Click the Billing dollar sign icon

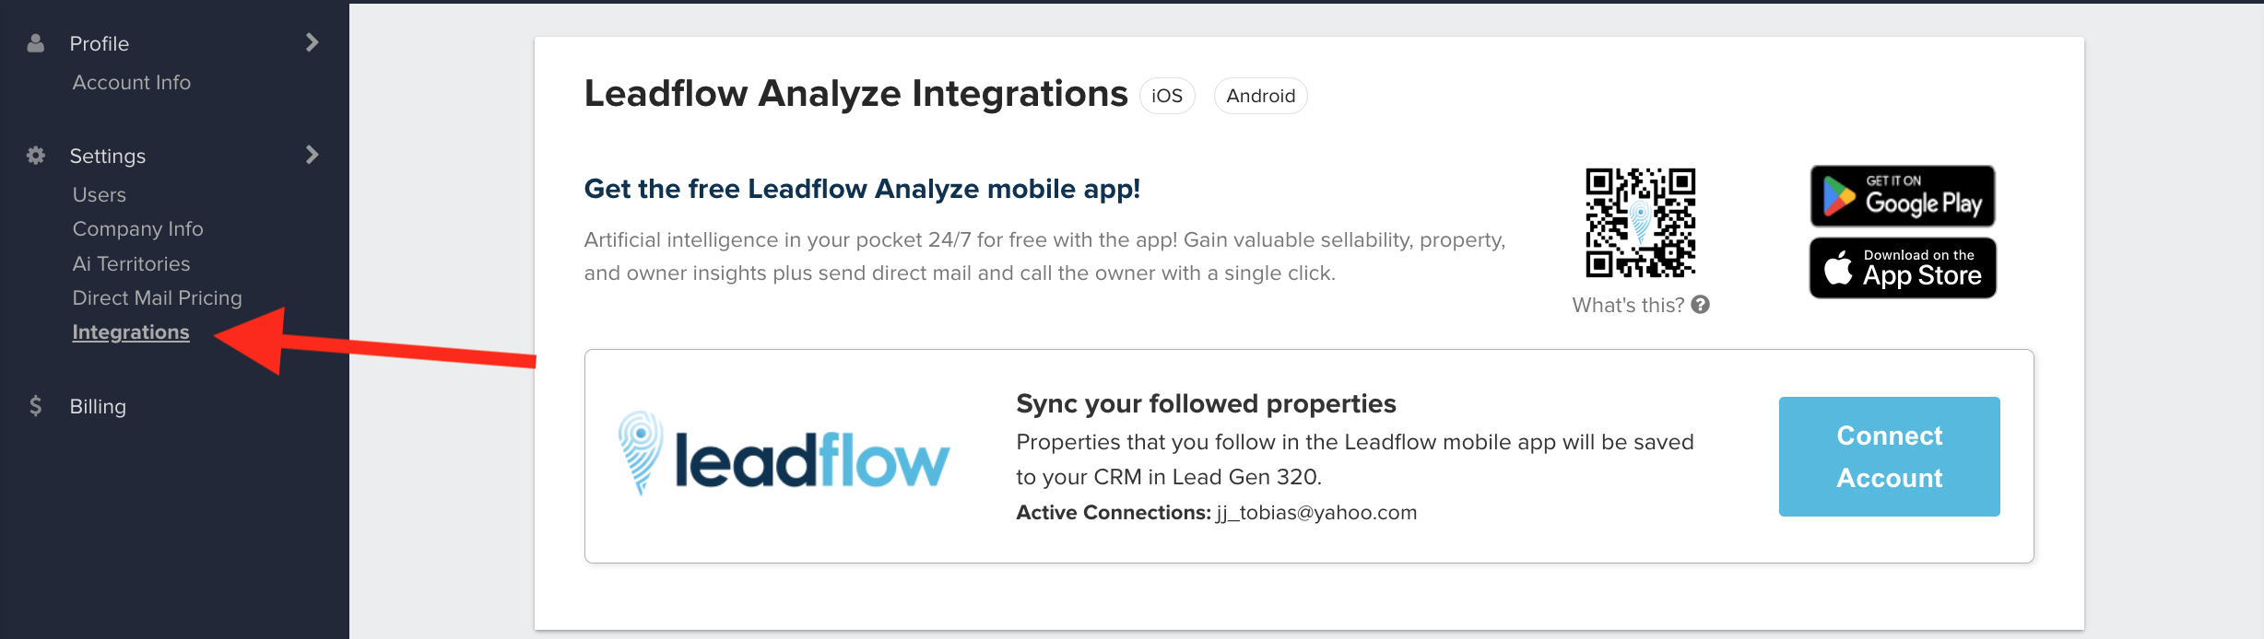click(x=36, y=406)
